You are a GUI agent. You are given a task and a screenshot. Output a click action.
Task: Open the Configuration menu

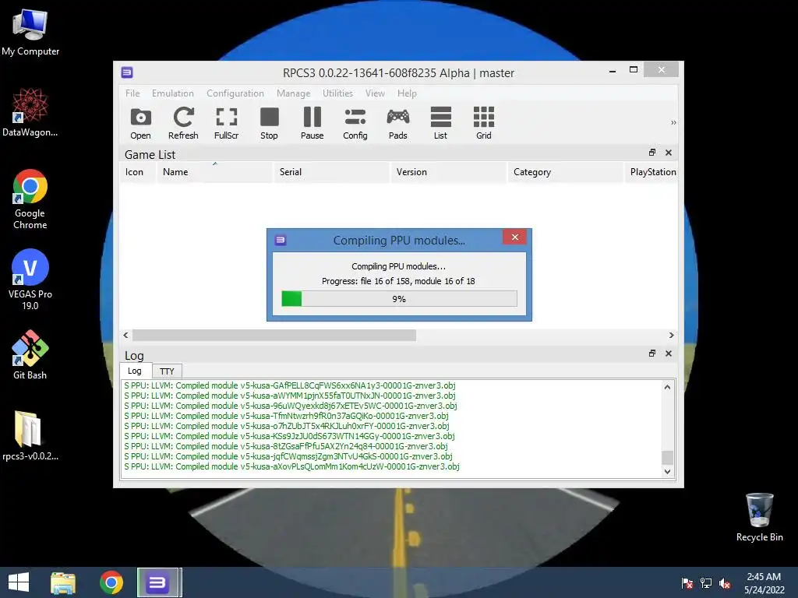[235, 93]
